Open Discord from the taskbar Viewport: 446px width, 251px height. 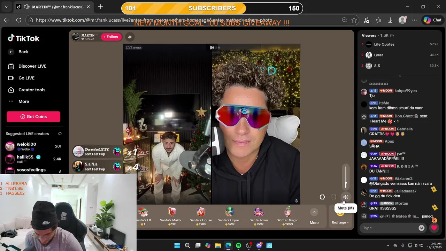tap(259, 245)
